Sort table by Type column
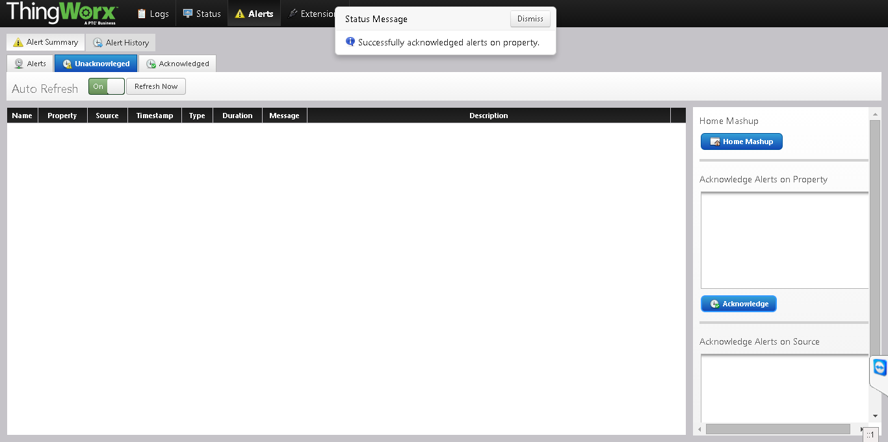This screenshot has width=888, height=442. 197,116
